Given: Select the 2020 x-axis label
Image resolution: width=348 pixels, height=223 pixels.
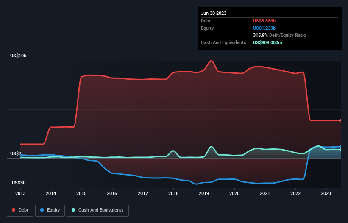Looking at the screenshot, I should tap(234, 193).
